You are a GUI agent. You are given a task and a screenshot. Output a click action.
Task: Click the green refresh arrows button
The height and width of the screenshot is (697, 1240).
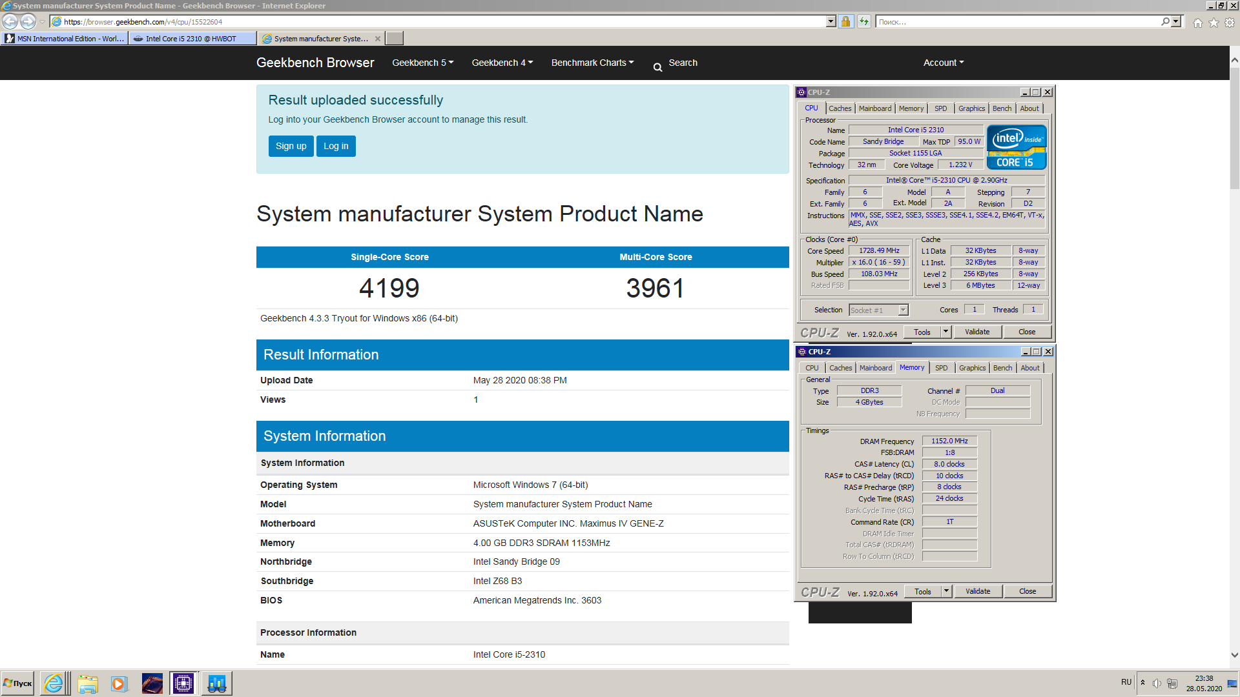[x=864, y=22]
